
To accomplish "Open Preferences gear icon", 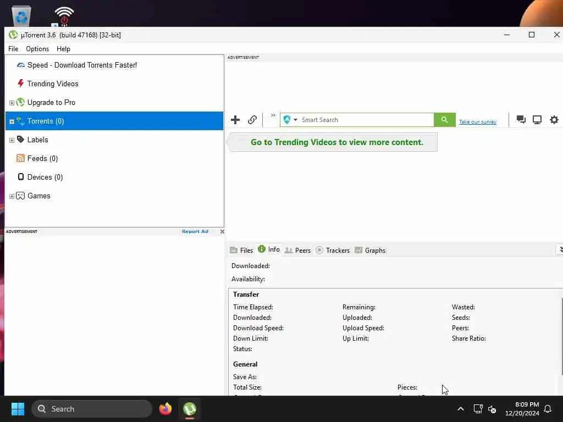I will click(554, 119).
